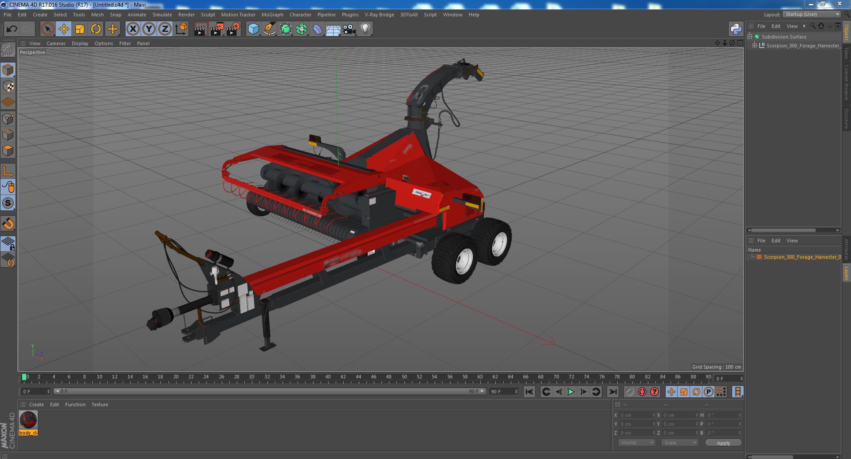Toggle Tweak mode mouse icon
The height and width of the screenshot is (459, 851).
[8, 187]
